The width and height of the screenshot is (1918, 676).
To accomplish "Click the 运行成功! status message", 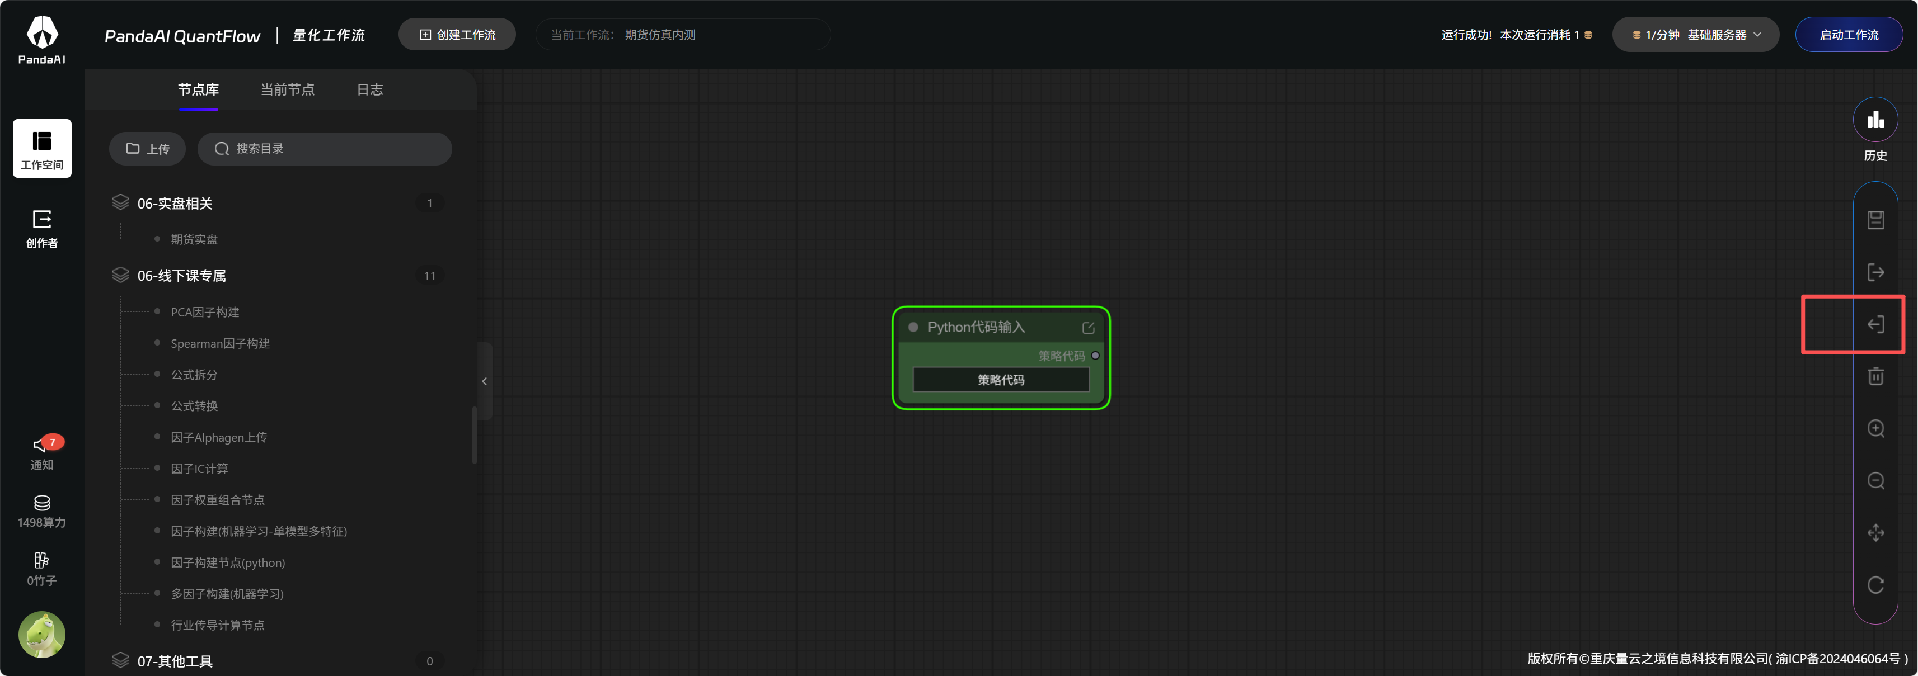I will (x=1466, y=35).
